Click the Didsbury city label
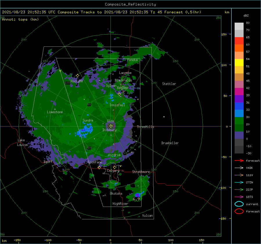Viewport: 261px width, 244px height. tap(109, 130)
